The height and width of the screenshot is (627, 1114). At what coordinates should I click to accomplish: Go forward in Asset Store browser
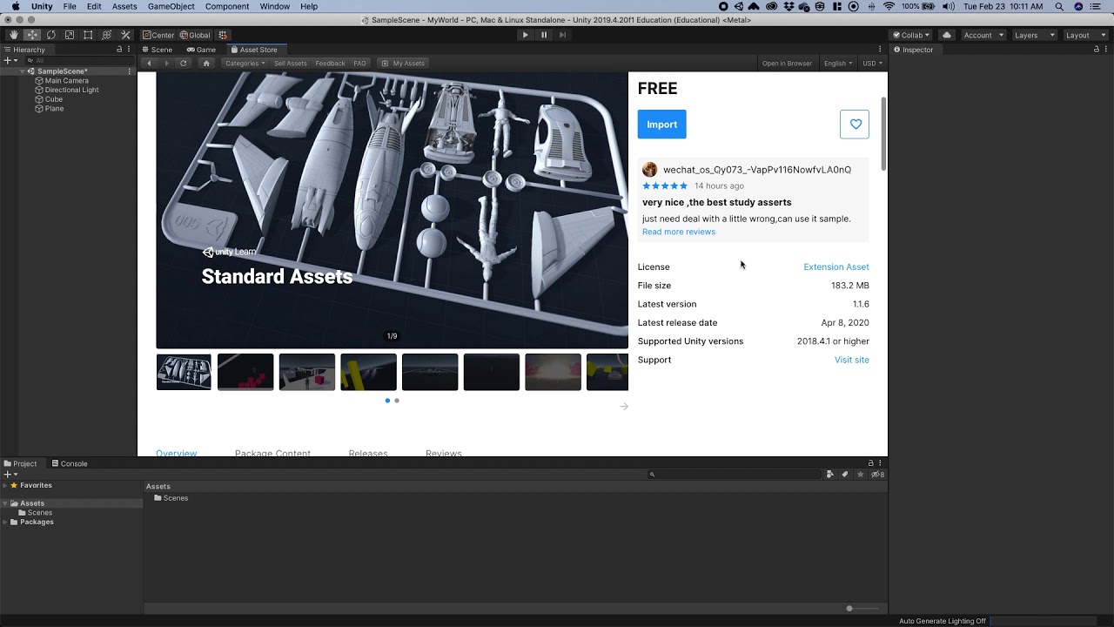(x=166, y=63)
